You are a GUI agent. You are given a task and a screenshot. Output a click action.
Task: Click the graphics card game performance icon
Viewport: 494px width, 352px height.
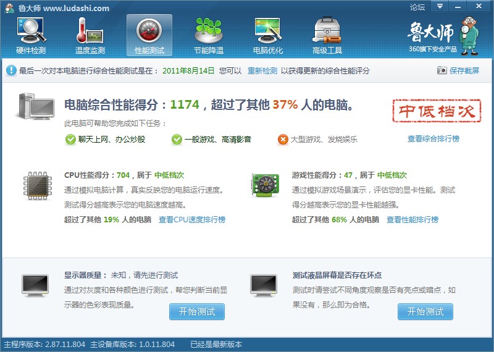pos(266,185)
